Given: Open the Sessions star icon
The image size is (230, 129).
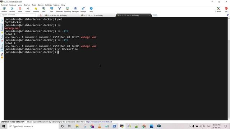Looking at the screenshot, I should [36, 10].
